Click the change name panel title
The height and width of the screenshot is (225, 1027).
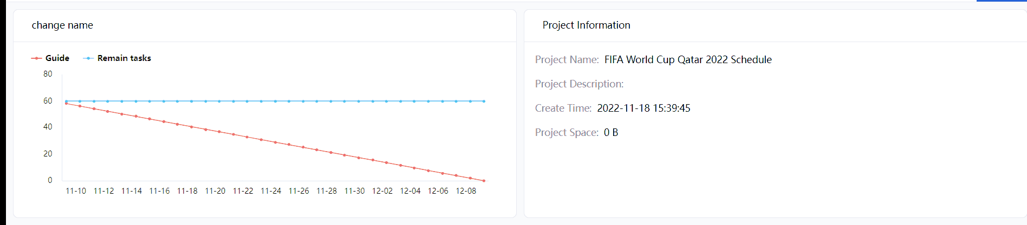click(62, 25)
